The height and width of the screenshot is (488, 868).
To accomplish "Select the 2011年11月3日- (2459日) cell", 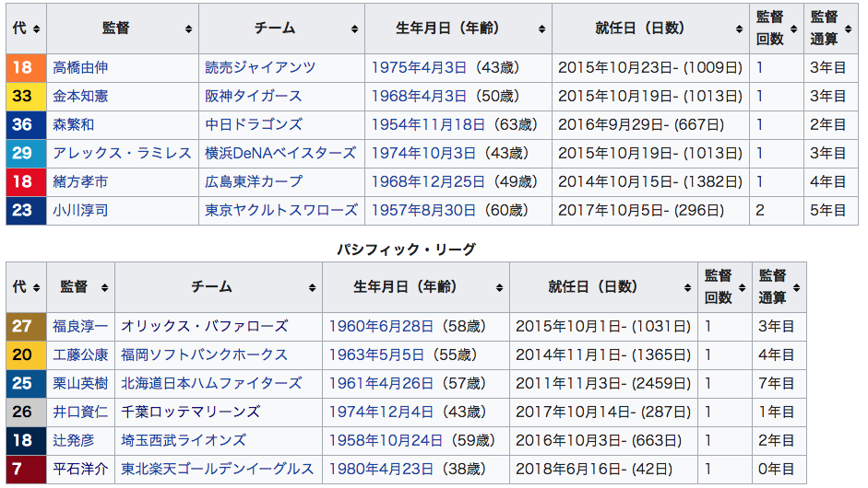I will point(604,384).
